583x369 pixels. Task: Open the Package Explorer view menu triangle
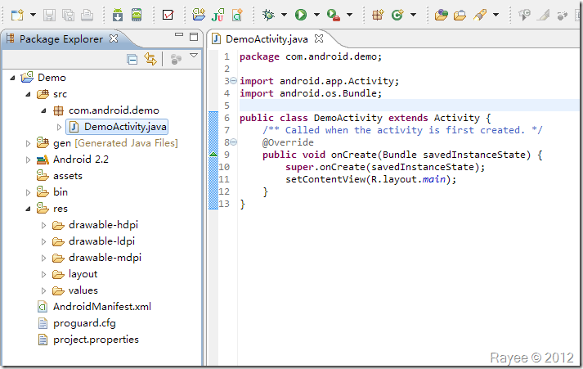coord(194,56)
